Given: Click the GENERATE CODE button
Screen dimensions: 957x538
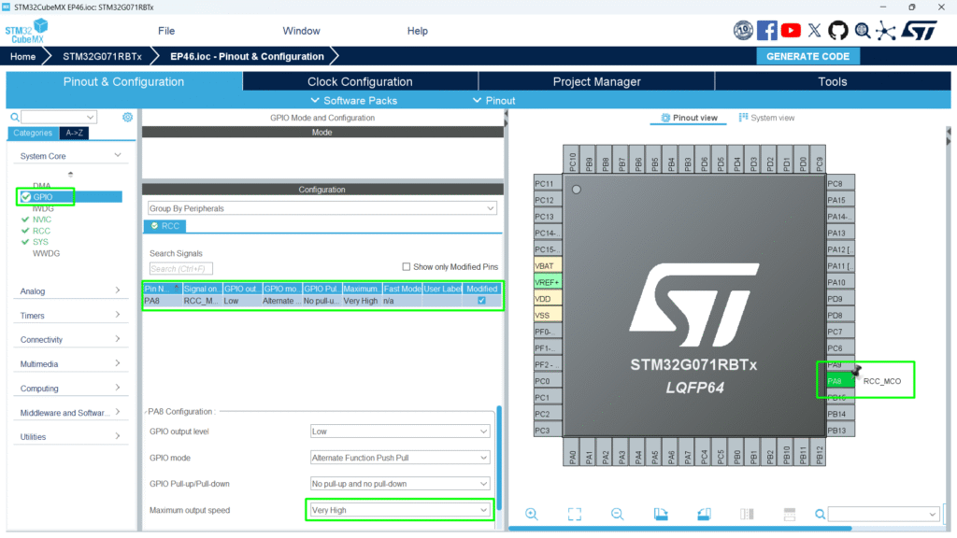Looking at the screenshot, I should (x=807, y=56).
